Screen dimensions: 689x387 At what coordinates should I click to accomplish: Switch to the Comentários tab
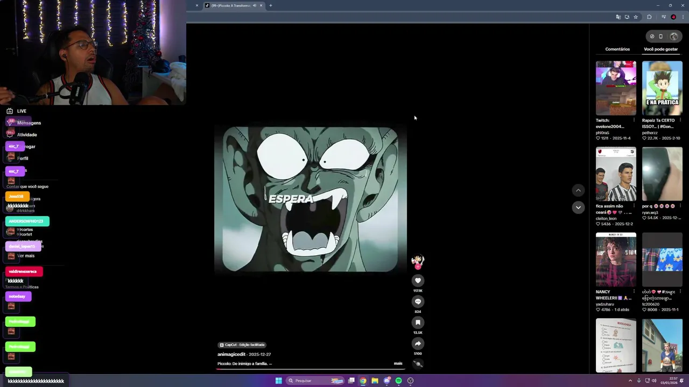pyautogui.click(x=617, y=49)
